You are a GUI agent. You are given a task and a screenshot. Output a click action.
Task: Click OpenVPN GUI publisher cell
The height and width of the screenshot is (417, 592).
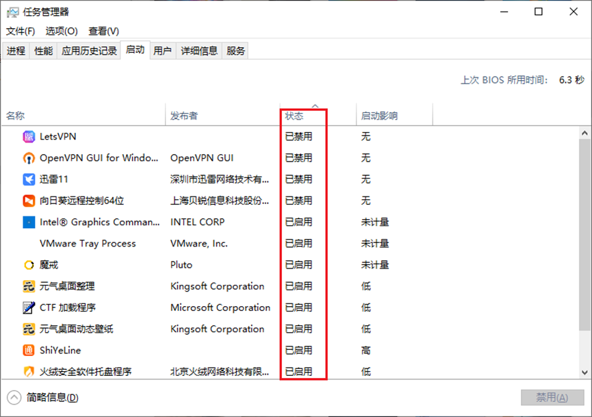(x=202, y=158)
